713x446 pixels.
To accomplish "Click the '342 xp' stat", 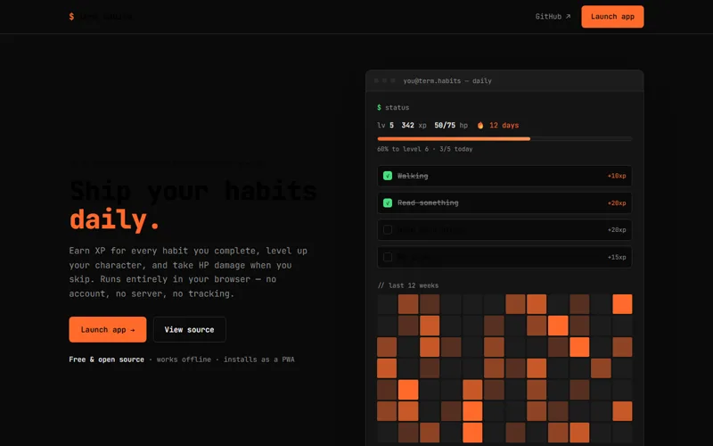I will [414, 125].
